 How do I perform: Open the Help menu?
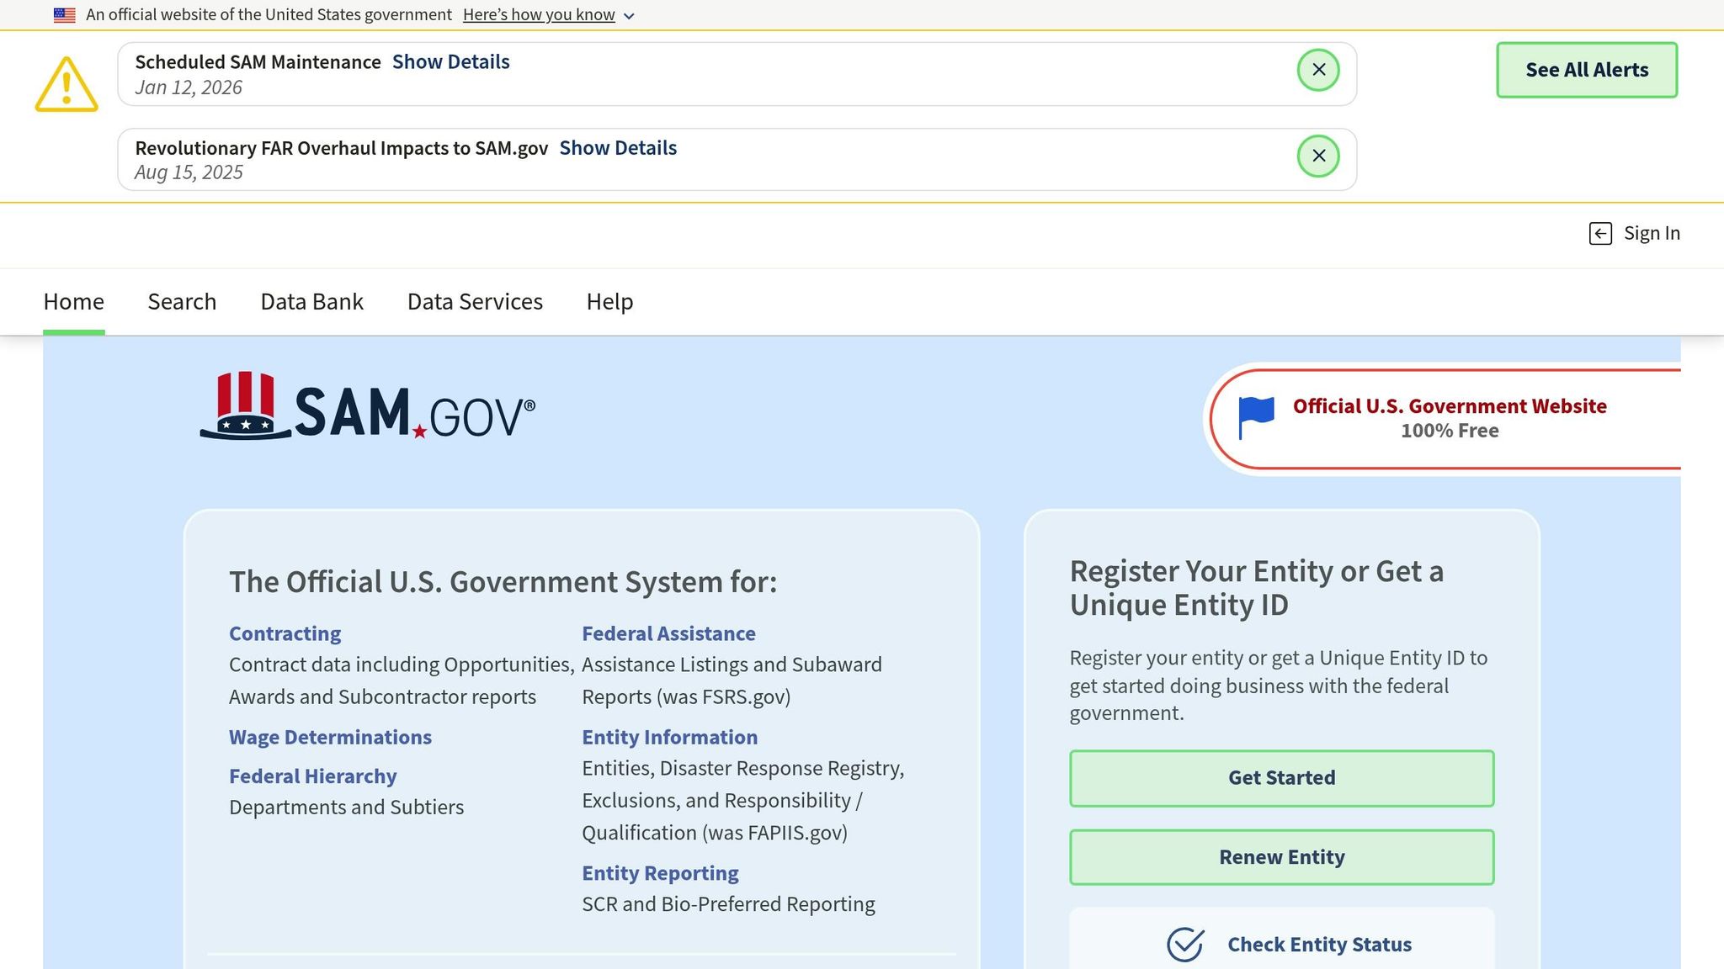[x=609, y=301]
